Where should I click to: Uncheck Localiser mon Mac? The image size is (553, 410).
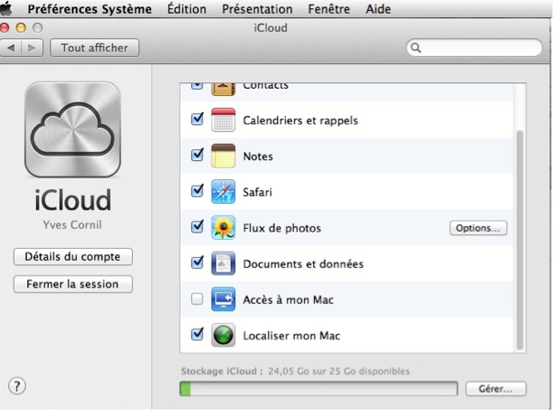click(196, 334)
